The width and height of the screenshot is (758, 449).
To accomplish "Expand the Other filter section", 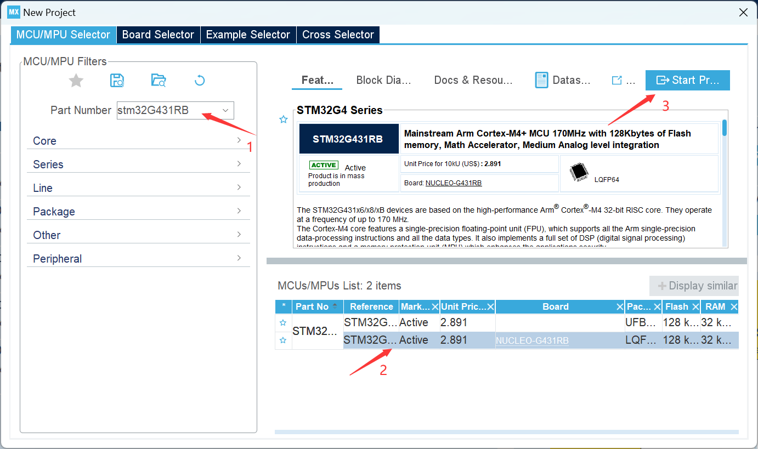I will click(138, 235).
